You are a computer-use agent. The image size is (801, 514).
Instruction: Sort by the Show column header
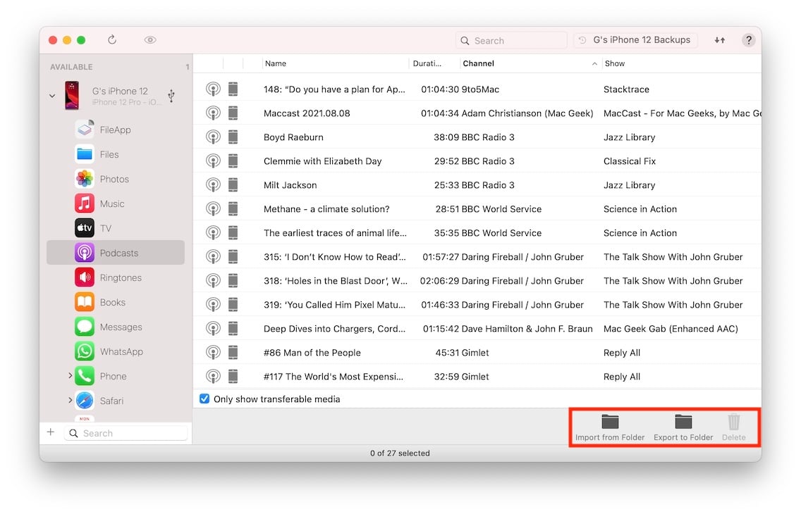pos(681,63)
